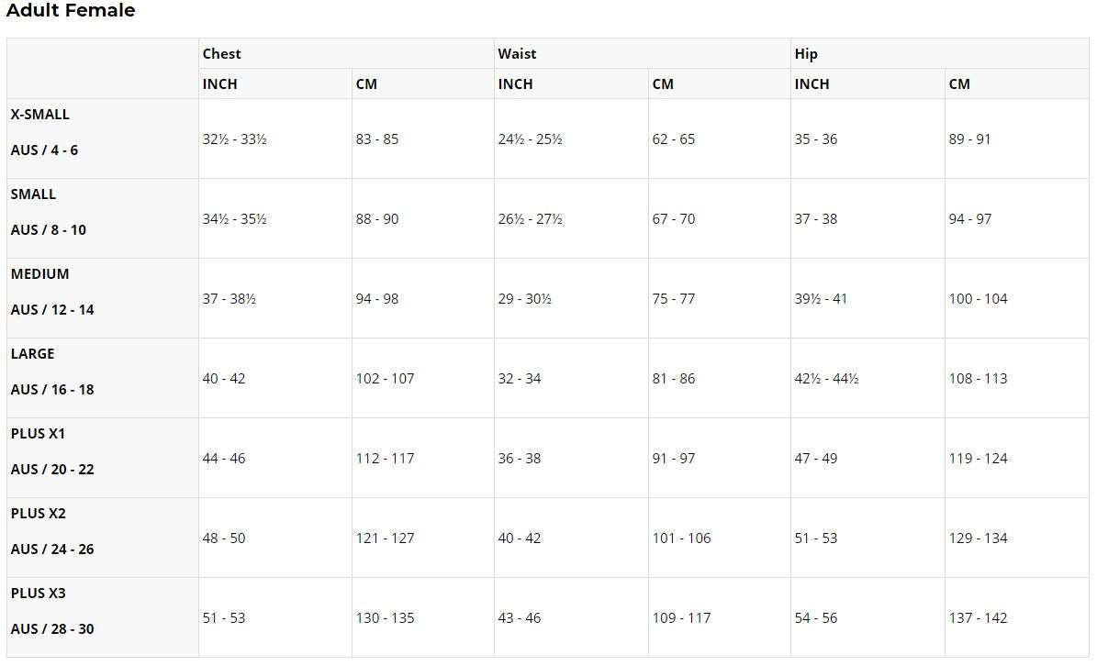Click chest CM value 121 - 127
Screen dimensions: 1097x666
[386, 538]
